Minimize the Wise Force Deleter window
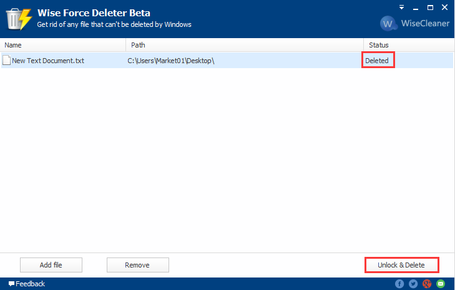455x290 pixels. [x=416, y=8]
